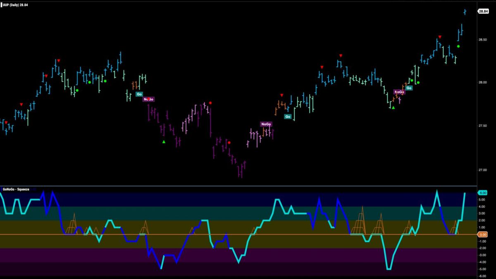496x279 pixels.
Task: Click the 2.00 oscillator axis label
Action: pos(483,220)
